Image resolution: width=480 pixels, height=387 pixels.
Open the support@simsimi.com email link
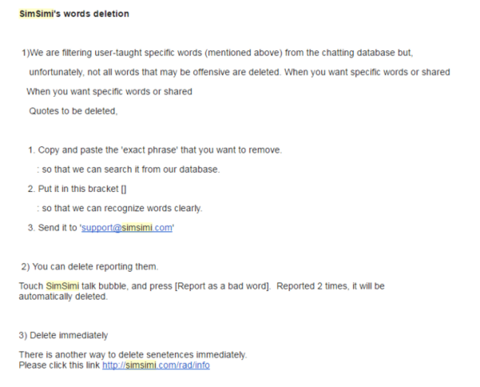point(127,227)
